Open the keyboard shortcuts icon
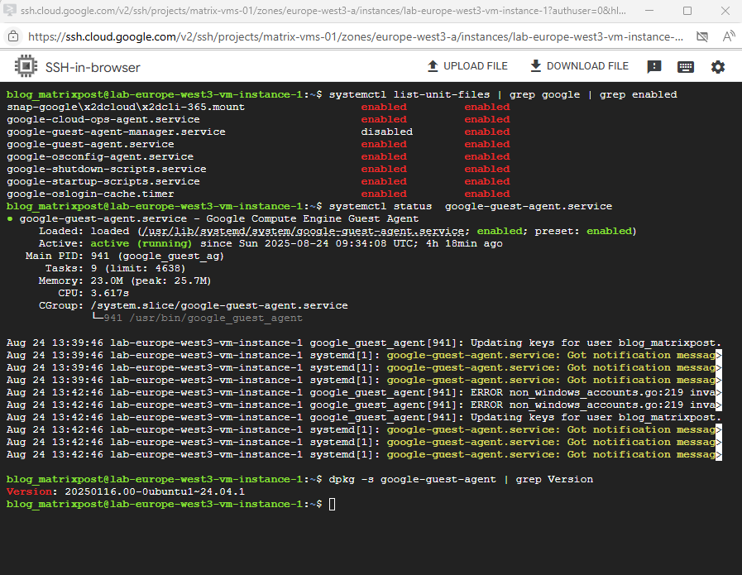 tap(685, 67)
